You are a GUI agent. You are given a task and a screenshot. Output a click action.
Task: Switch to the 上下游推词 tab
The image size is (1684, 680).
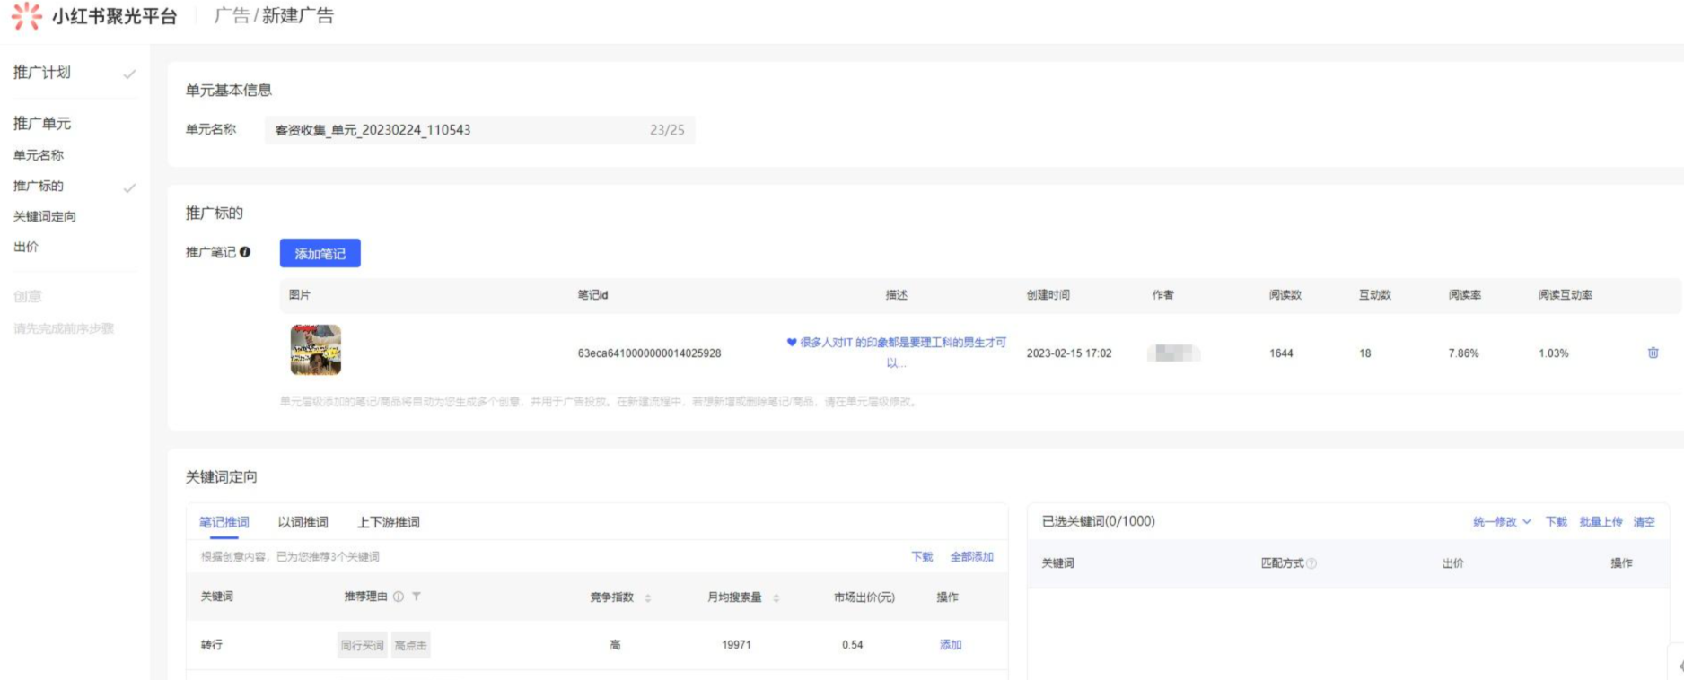click(389, 522)
